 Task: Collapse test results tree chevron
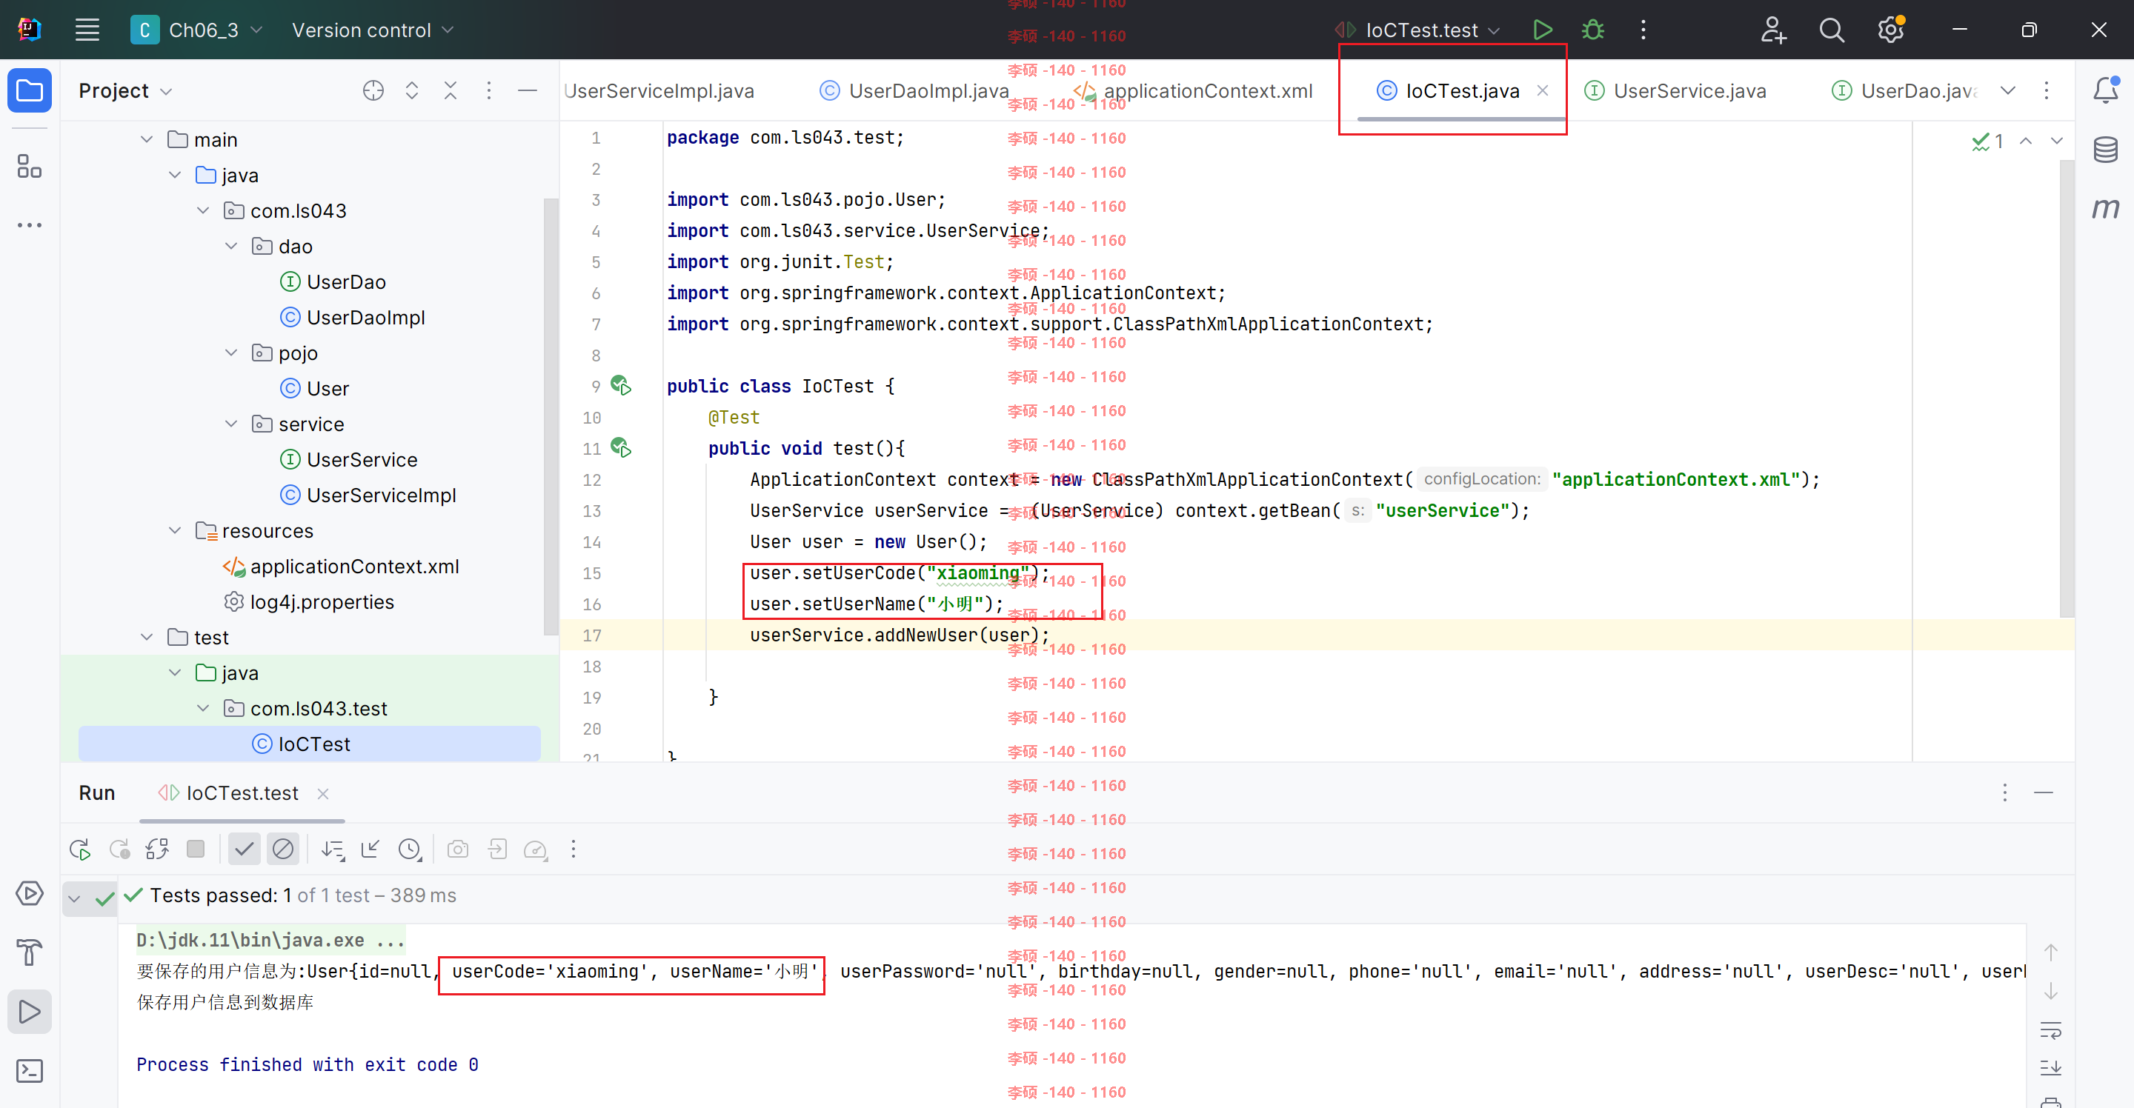(74, 898)
